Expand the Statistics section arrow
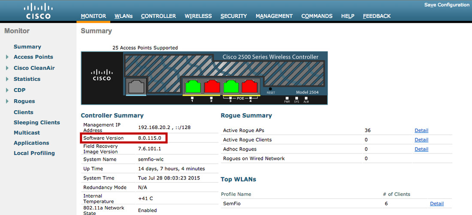Viewport: 472px width, 215px height. point(7,79)
